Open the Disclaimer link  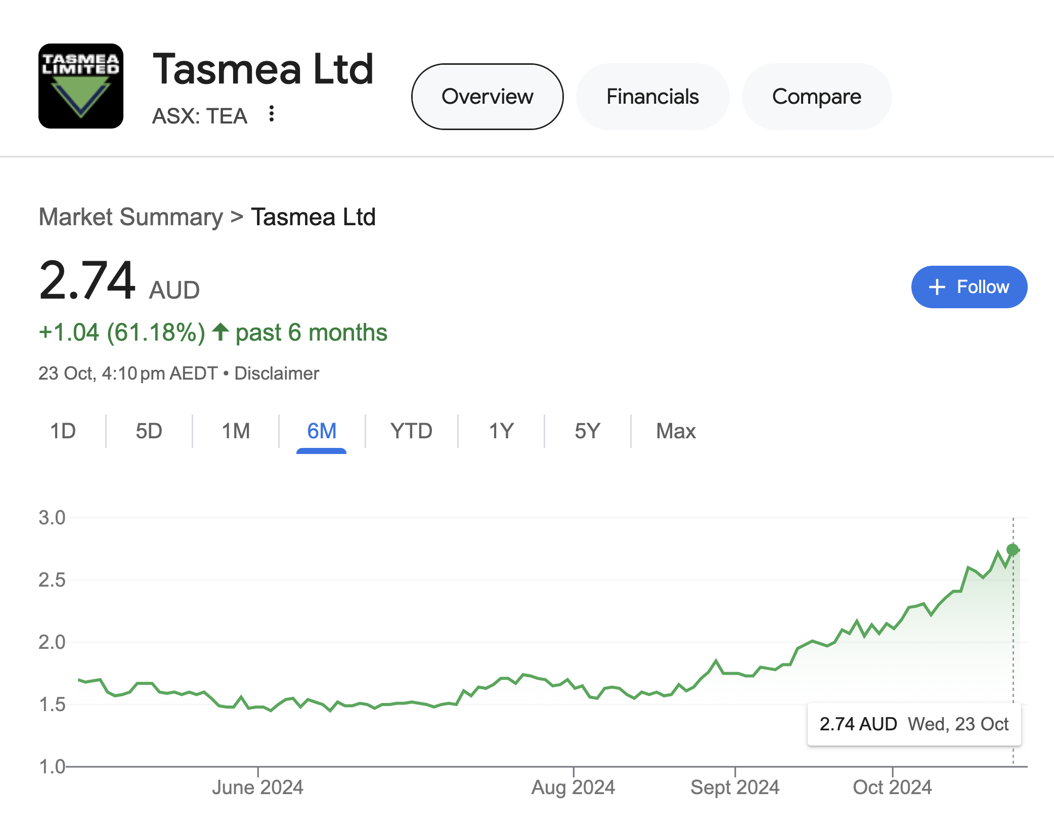pos(277,374)
